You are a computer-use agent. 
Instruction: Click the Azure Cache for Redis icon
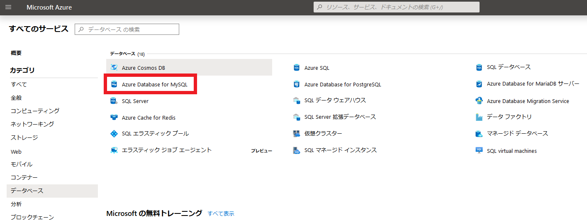[x=114, y=118]
